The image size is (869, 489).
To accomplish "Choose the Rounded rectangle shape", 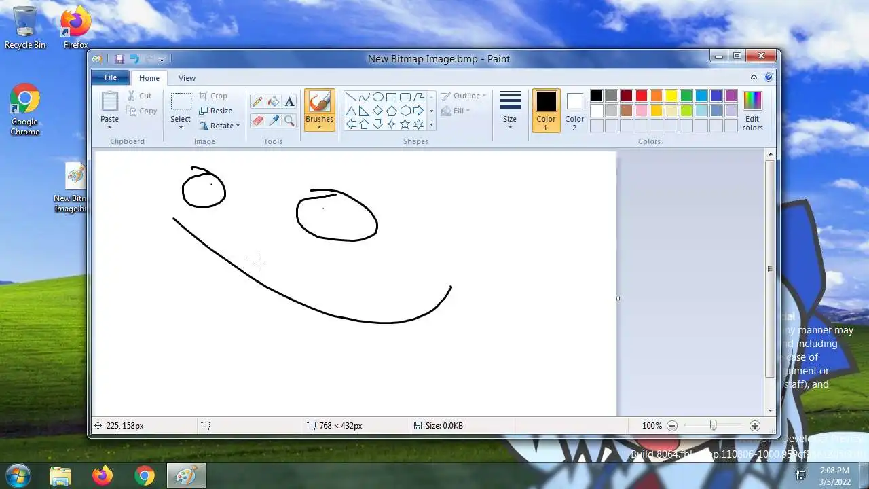I will [x=405, y=97].
